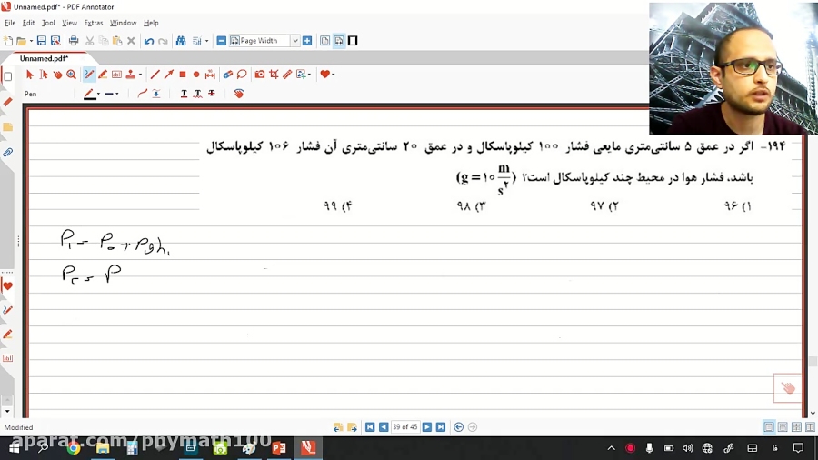
Task: Select the Unnamed.pdf document tab
Action: click(44, 58)
